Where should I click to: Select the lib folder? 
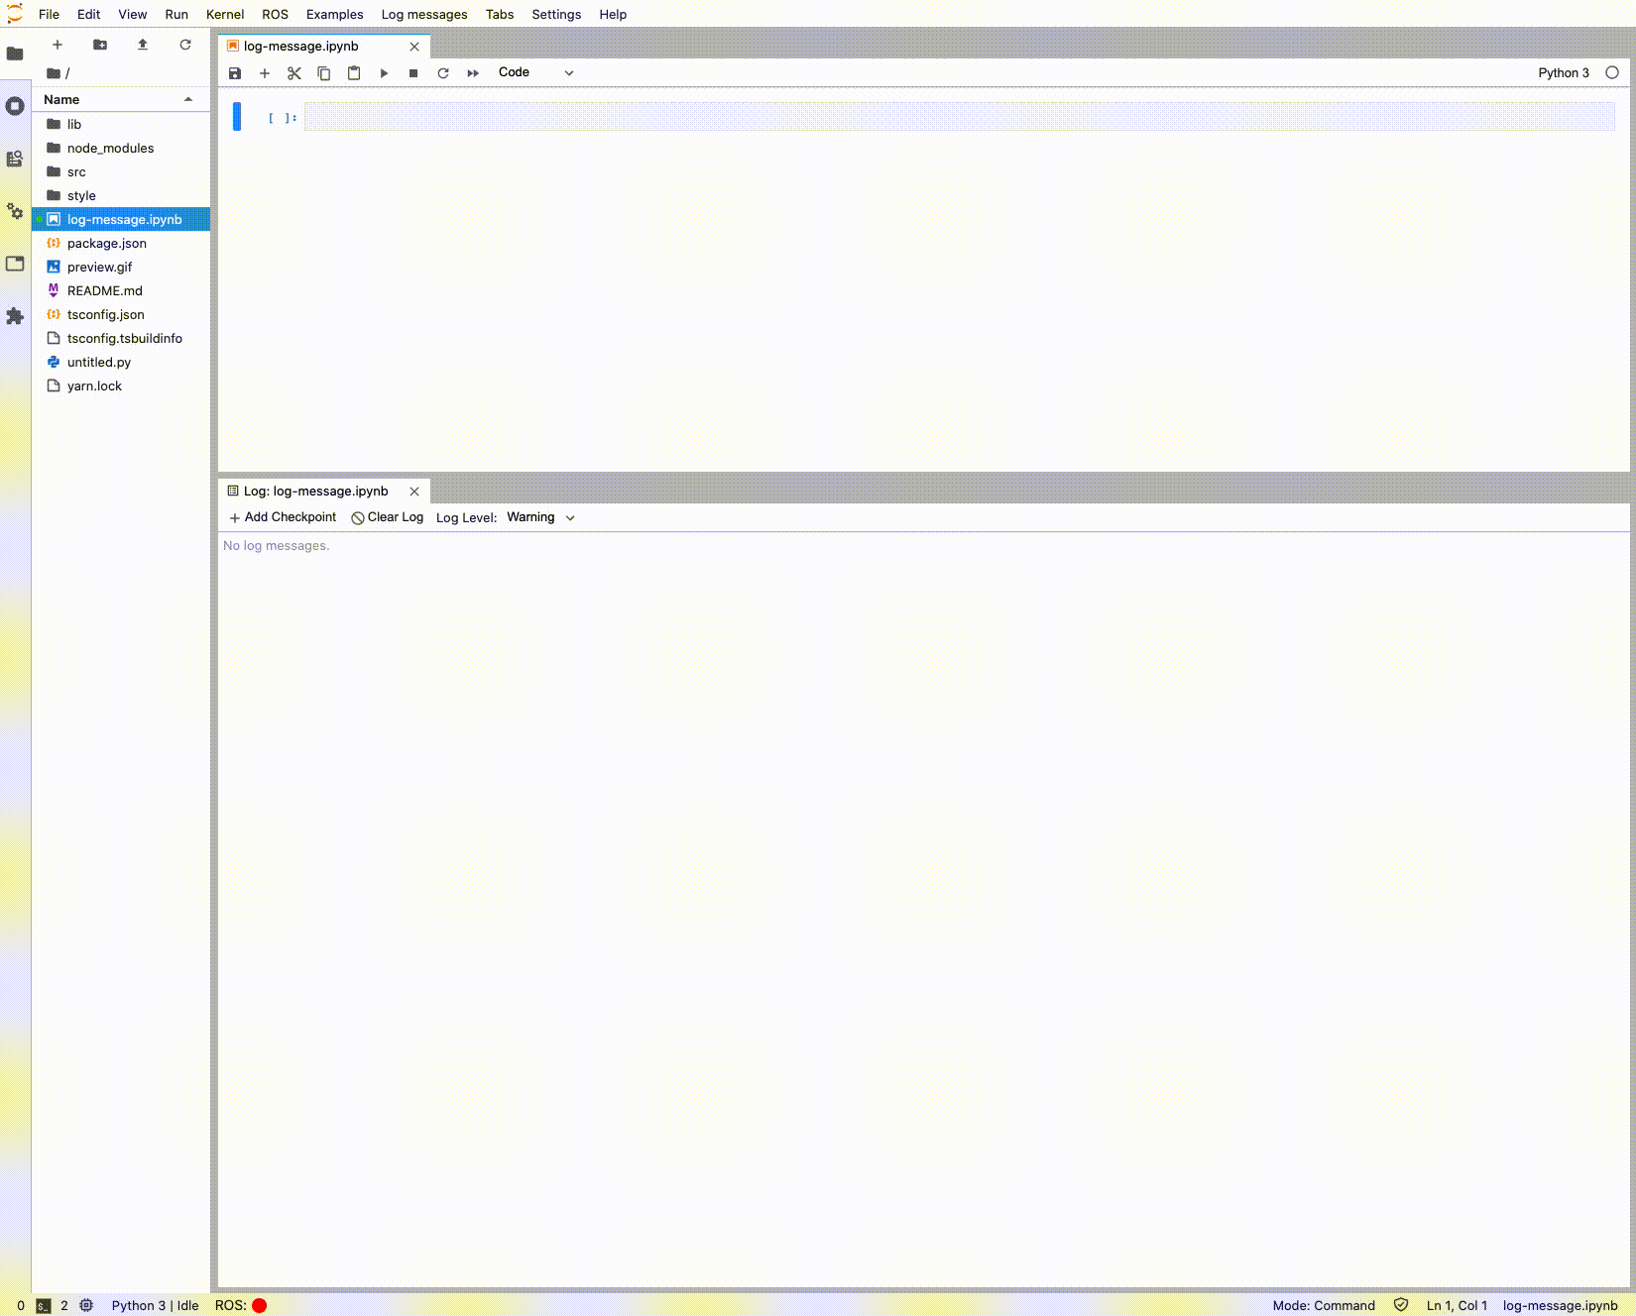click(121, 124)
